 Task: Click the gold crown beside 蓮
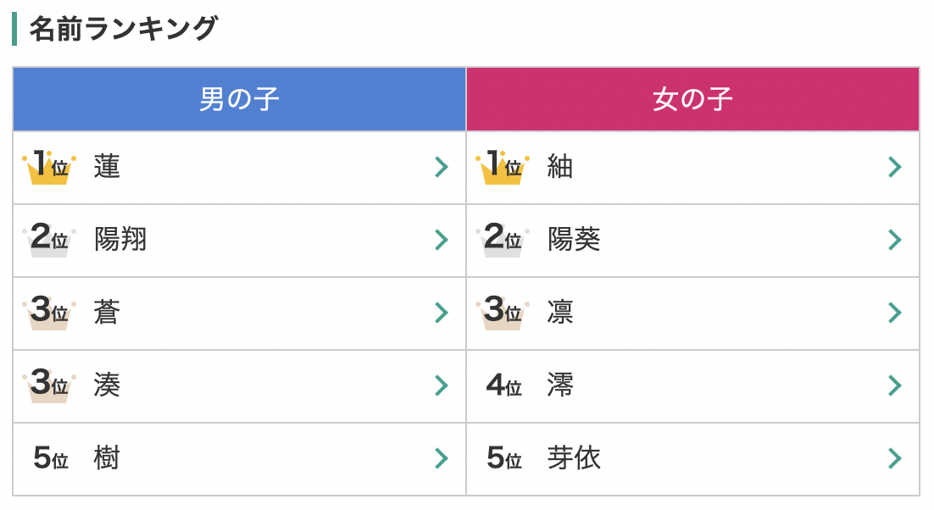49,167
